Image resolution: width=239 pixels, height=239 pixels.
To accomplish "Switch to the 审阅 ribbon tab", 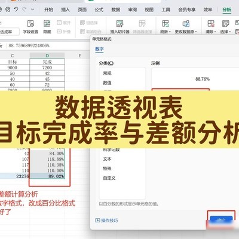I will click(x=132, y=10).
